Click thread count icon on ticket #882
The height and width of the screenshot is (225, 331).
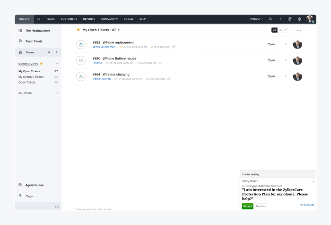click(174, 47)
